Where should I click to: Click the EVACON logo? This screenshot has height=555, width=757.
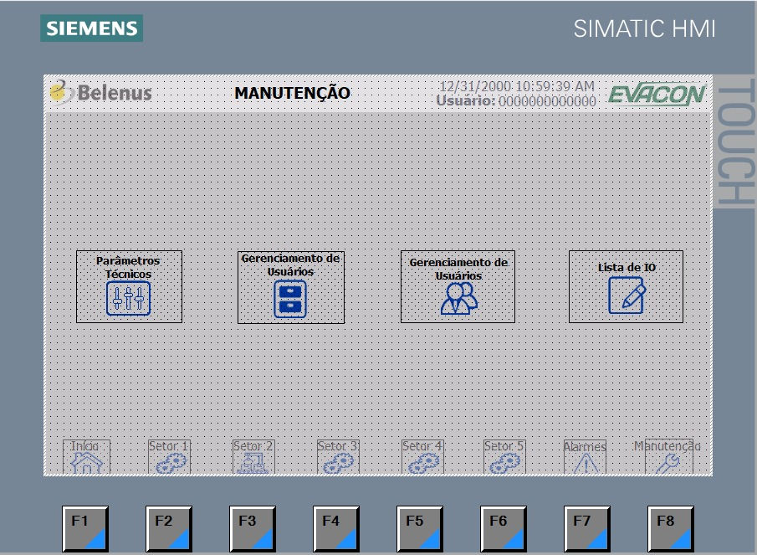[x=657, y=94]
